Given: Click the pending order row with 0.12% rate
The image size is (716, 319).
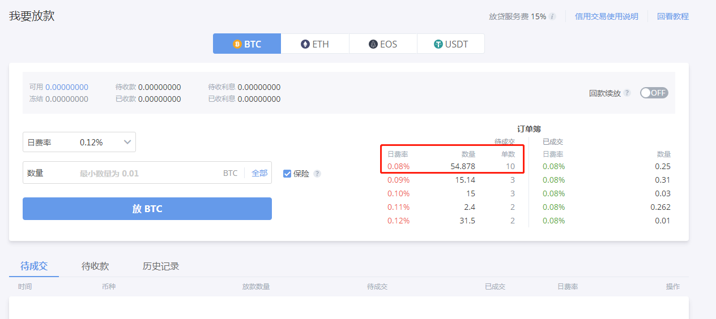Looking at the screenshot, I should [451, 221].
